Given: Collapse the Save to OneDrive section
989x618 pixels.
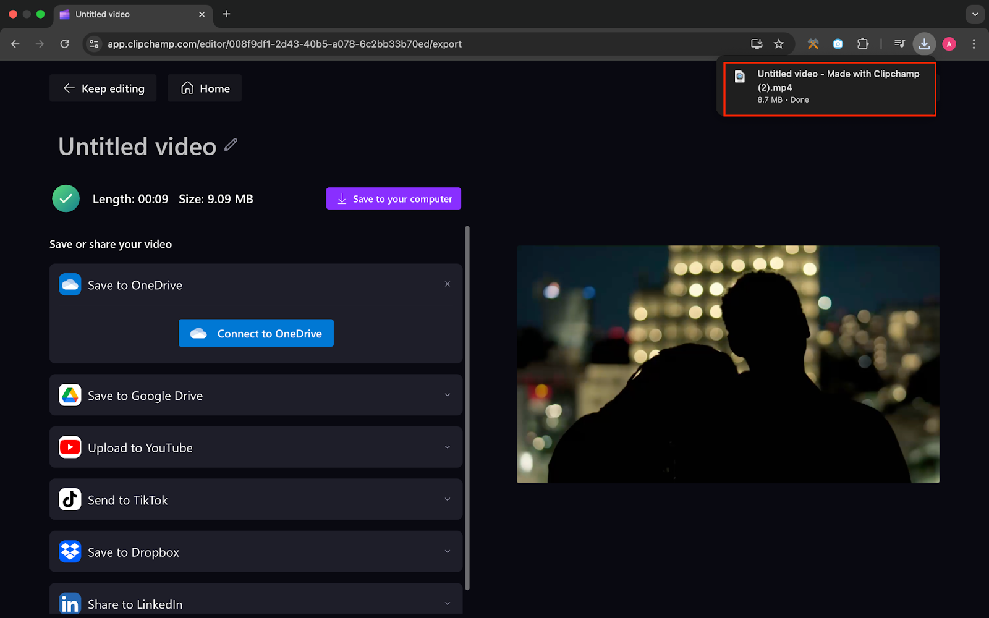Looking at the screenshot, I should [448, 284].
